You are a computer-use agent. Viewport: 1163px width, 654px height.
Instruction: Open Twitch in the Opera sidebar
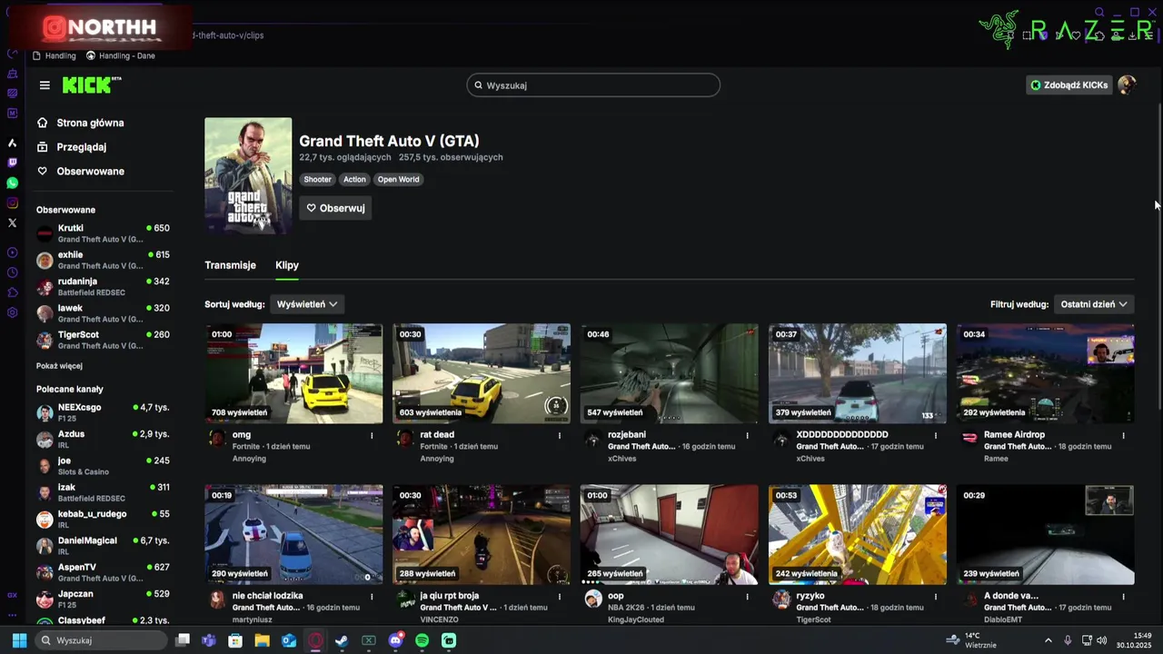point(12,163)
